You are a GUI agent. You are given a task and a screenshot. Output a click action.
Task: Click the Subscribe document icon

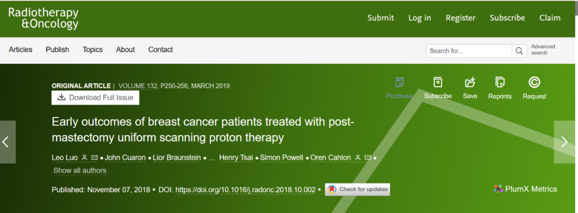pos(438,82)
